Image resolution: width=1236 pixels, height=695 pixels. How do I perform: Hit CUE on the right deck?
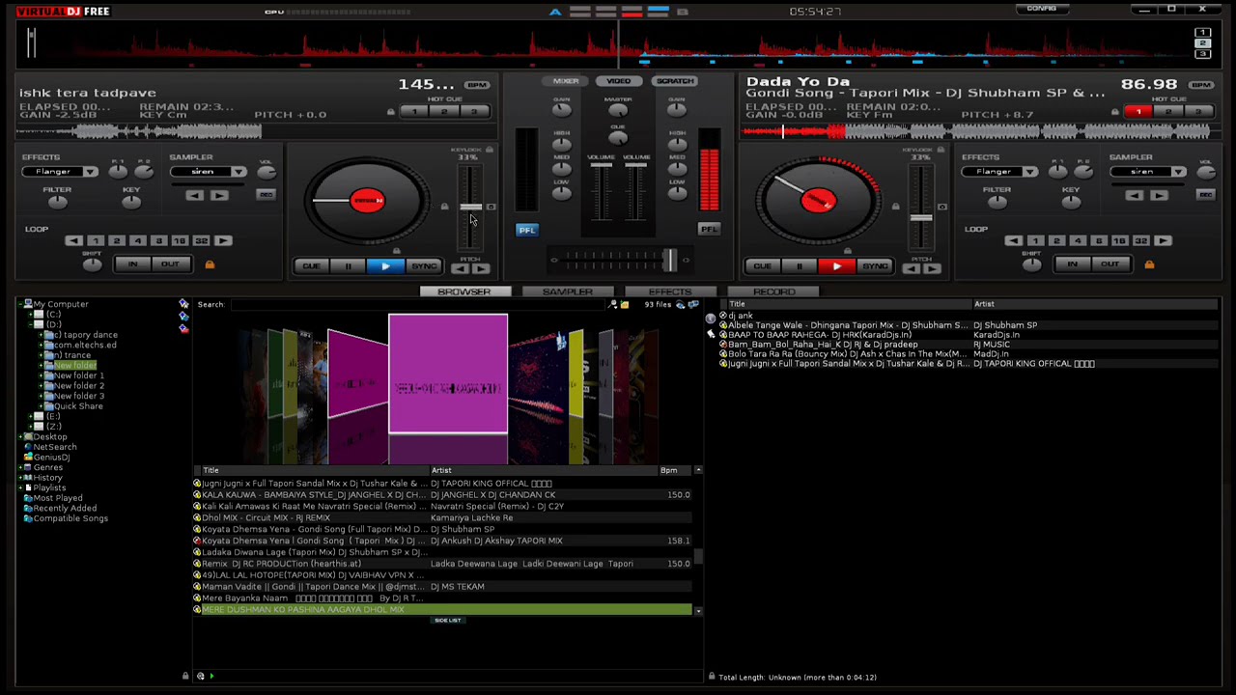point(763,266)
